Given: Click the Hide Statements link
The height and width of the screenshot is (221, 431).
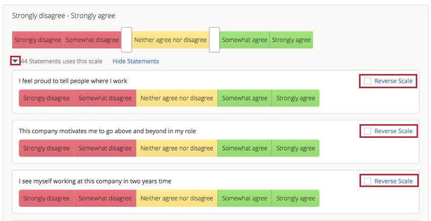Looking at the screenshot, I should click(135, 61).
